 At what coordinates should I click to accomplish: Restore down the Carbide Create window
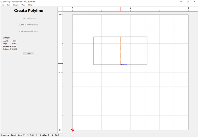pyautogui.click(x=188, y=1)
